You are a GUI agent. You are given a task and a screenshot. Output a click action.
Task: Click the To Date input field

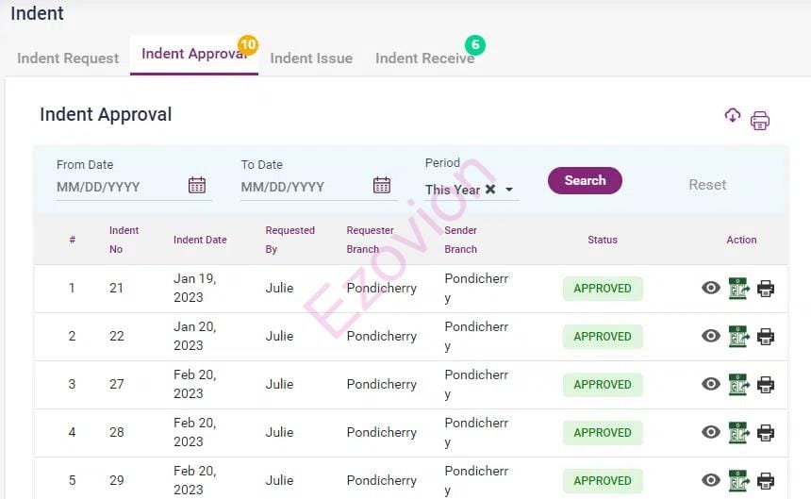click(x=302, y=187)
